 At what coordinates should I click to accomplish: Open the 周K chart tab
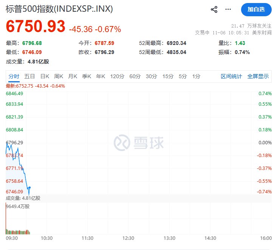[59, 76]
